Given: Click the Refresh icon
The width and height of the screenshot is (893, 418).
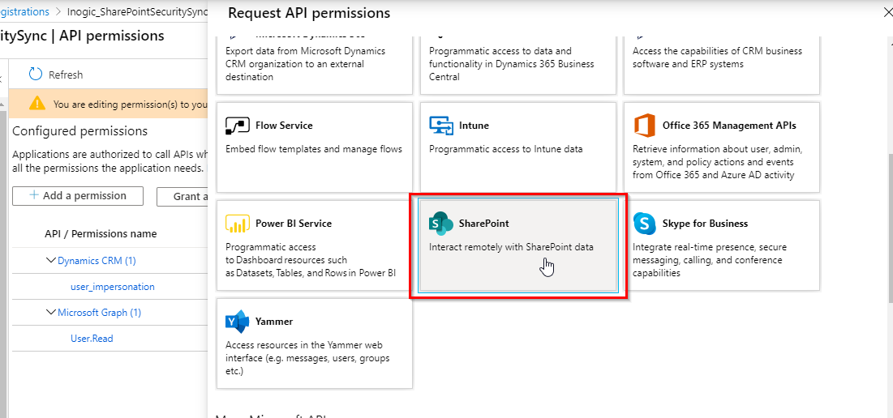Looking at the screenshot, I should coord(36,75).
